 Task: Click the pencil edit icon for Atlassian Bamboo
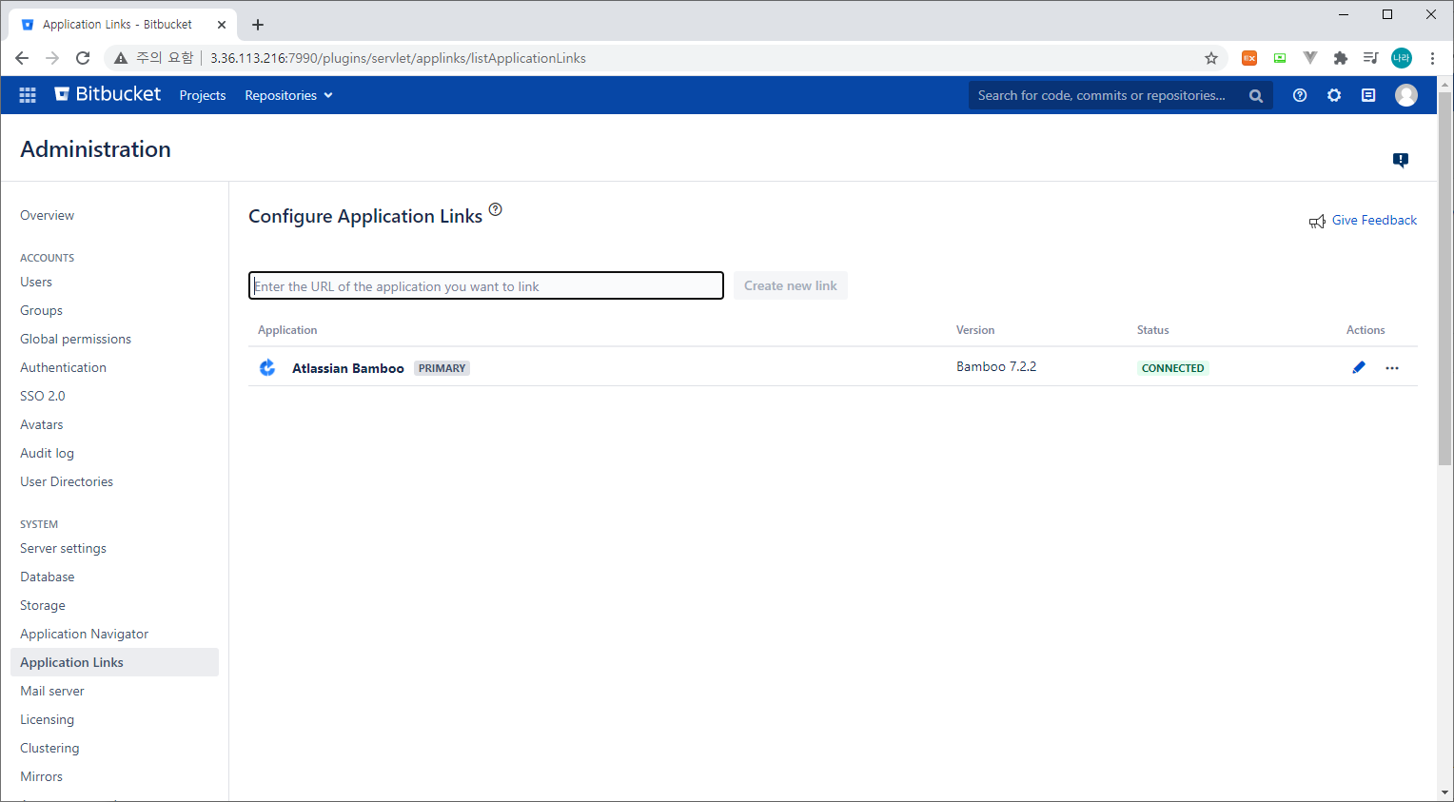tap(1359, 366)
